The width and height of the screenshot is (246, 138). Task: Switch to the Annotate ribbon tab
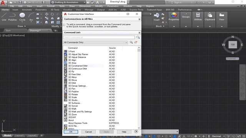point(27,10)
